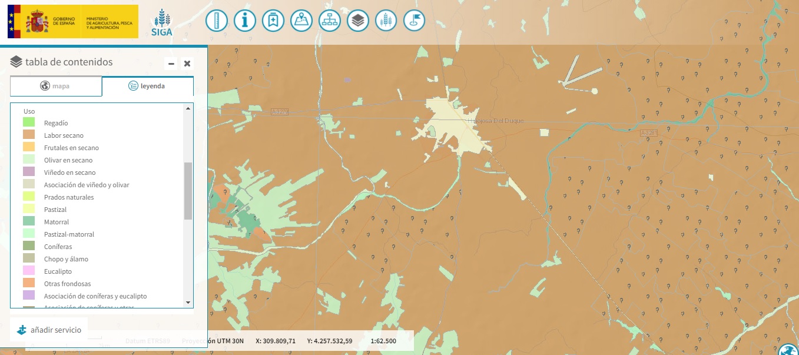Click the añadir servicio button
Screen dimensions: 799x355
(x=49, y=330)
